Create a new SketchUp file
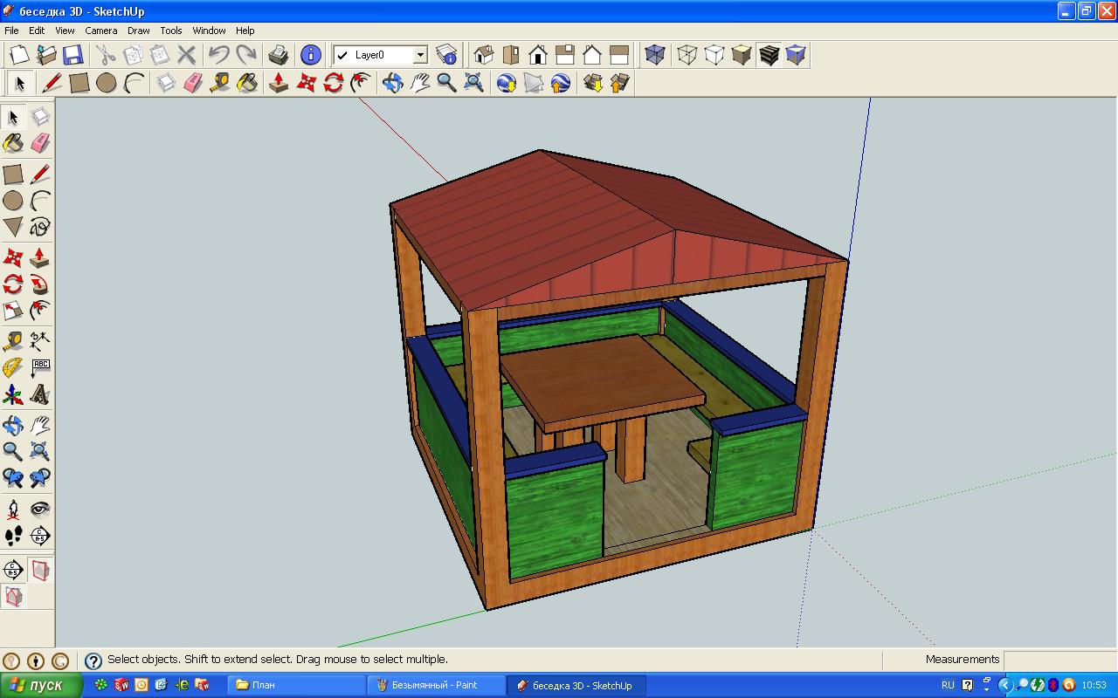1118x698 pixels. click(19, 55)
